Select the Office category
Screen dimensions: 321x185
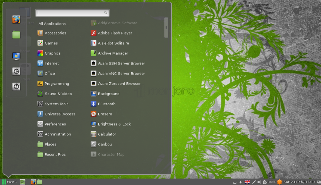46,74
